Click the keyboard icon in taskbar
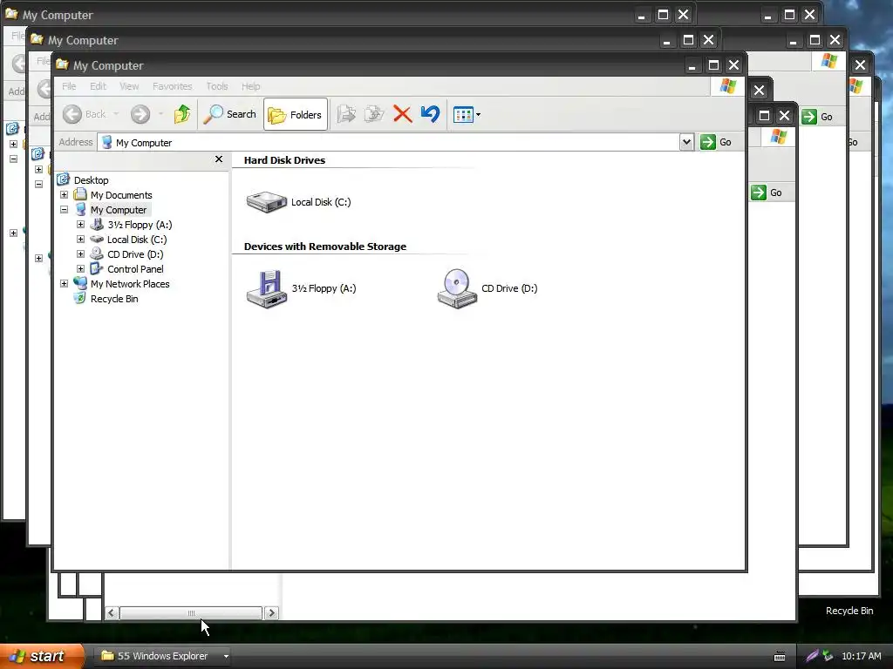The height and width of the screenshot is (669, 893). (x=780, y=657)
